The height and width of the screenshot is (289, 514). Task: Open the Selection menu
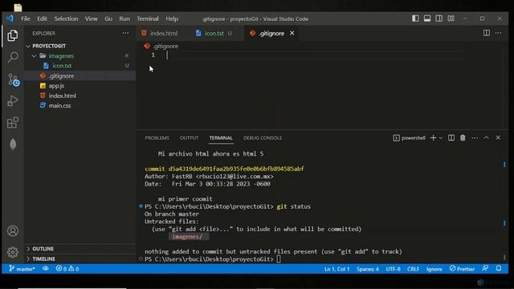tap(66, 18)
